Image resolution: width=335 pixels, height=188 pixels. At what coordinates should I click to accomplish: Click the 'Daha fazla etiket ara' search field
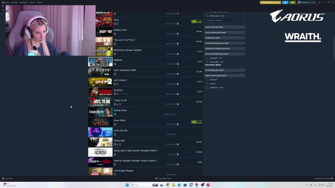tap(219, 20)
